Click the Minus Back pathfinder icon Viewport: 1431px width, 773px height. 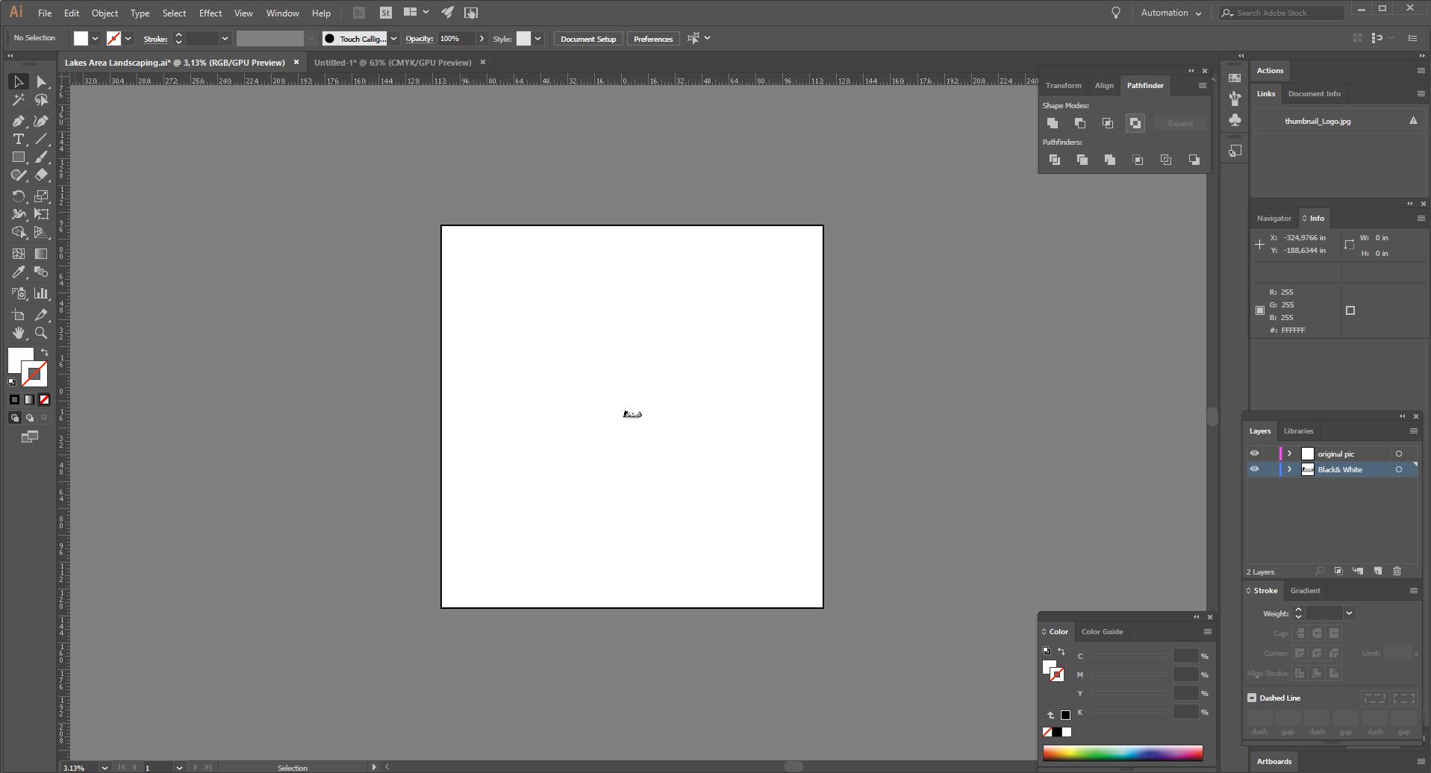[x=1194, y=160]
